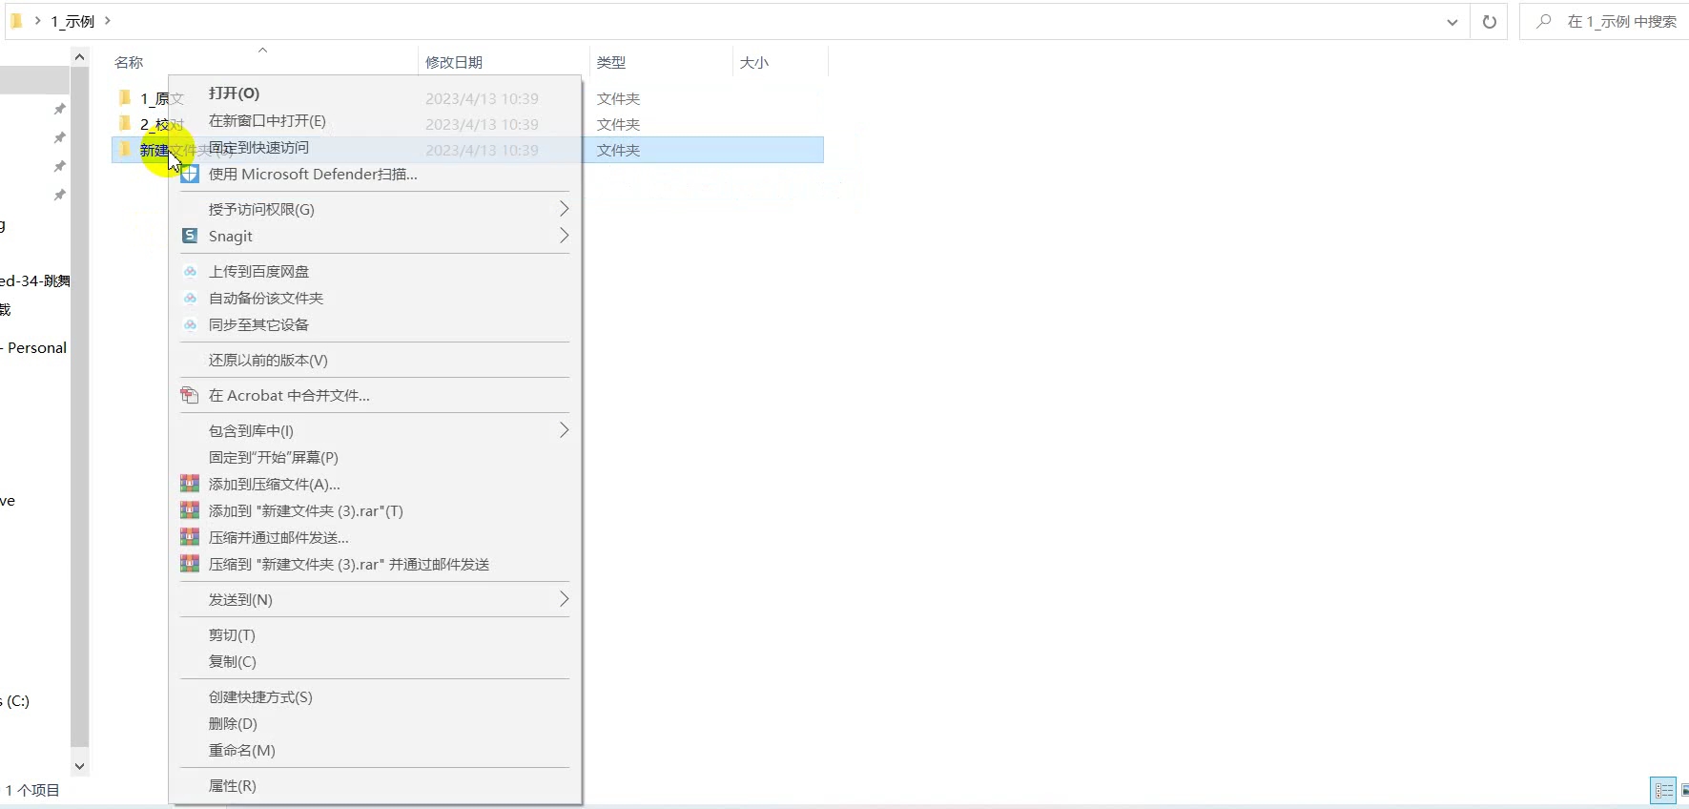Click the WinRAR icon beside 添加到压缩文件(A)
This screenshot has height=809, width=1689.
[x=190, y=484]
